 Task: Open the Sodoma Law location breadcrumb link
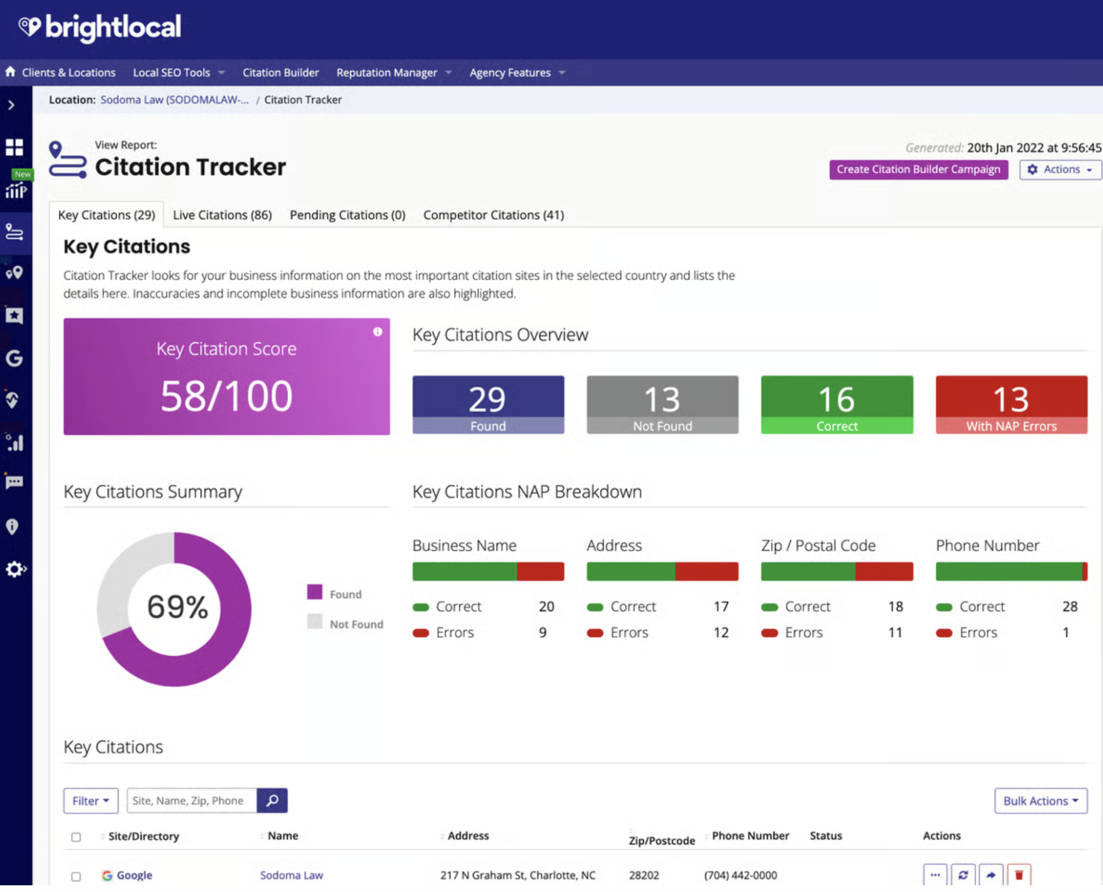pos(174,99)
